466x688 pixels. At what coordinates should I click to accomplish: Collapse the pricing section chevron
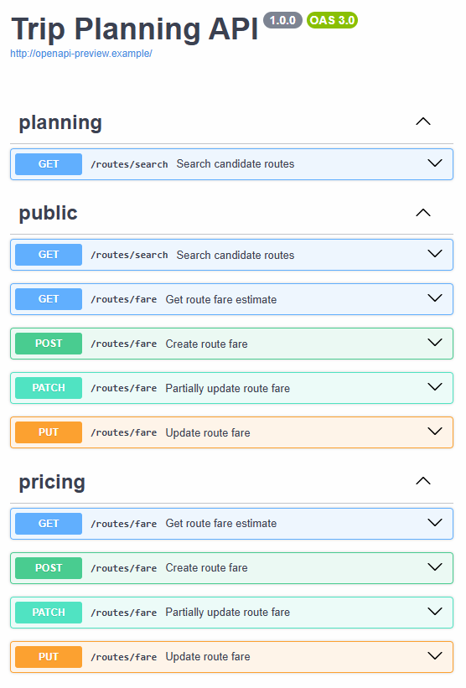[x=423, y=481]
